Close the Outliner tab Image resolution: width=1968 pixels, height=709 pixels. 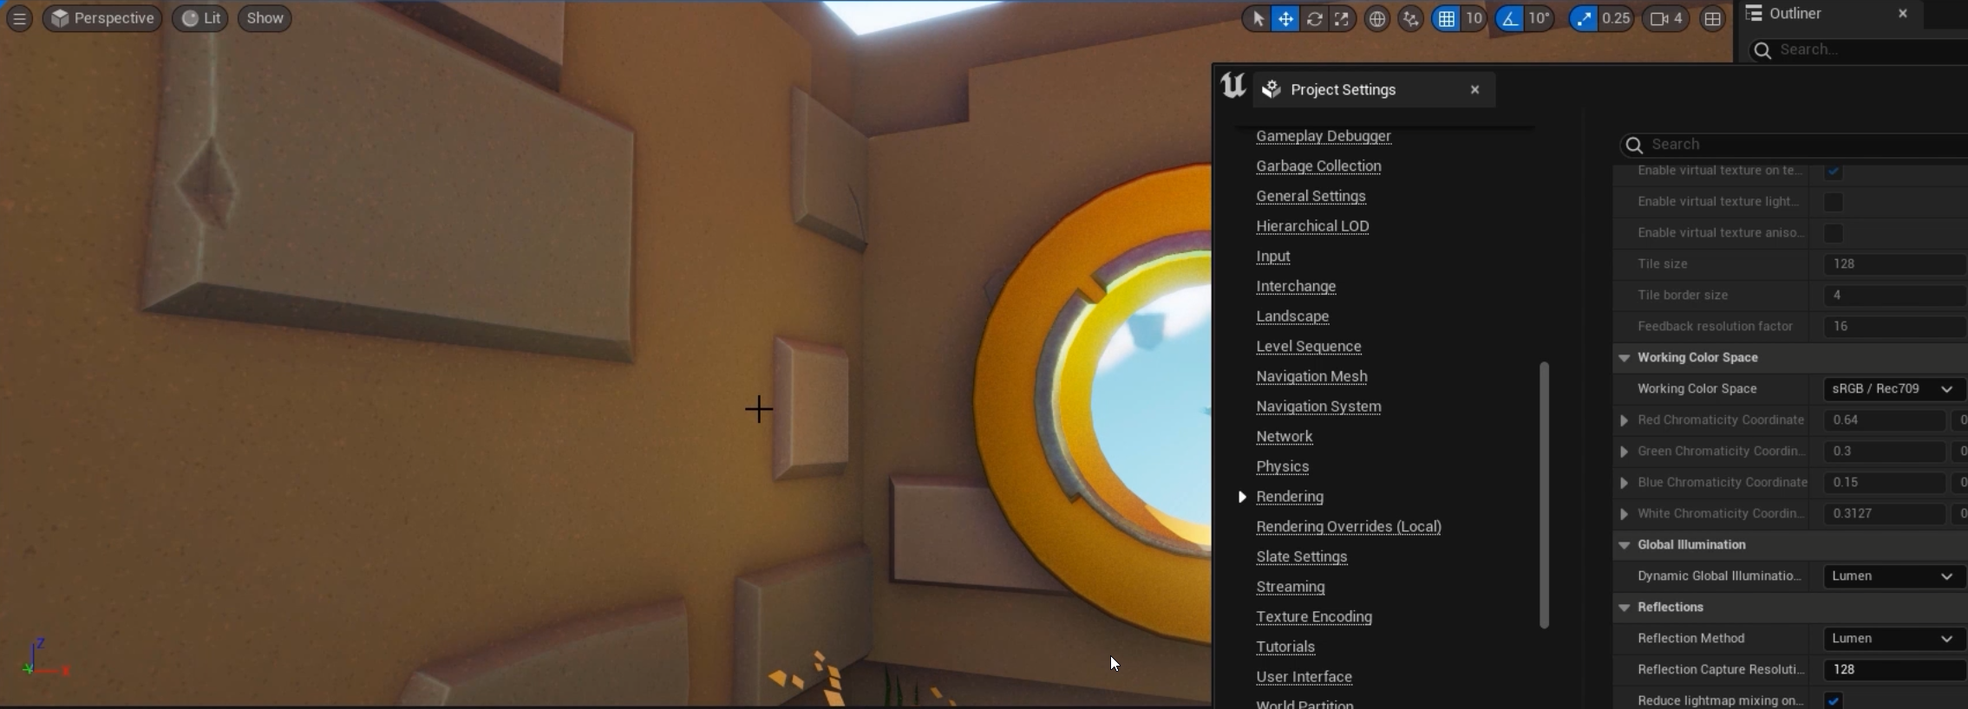point(1903,14)
